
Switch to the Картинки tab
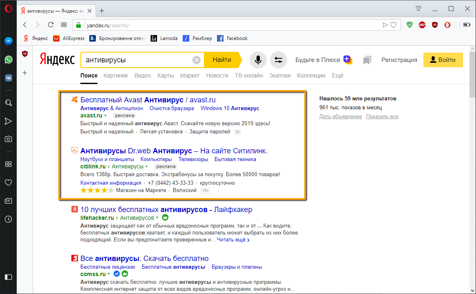[115, 75]
